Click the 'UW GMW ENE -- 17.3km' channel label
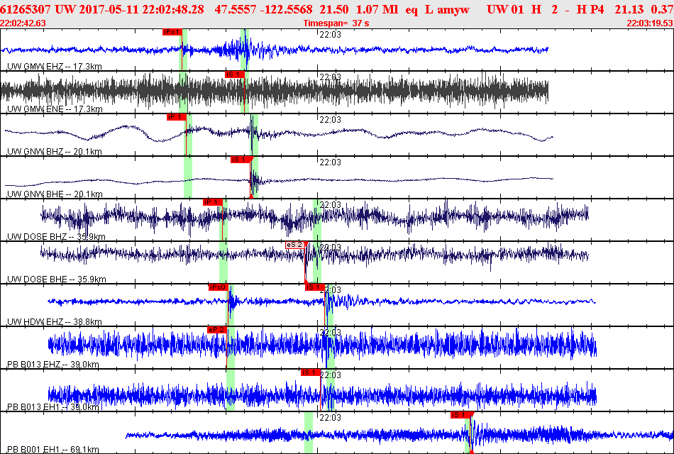674x454 pixels. coord(55,109)
